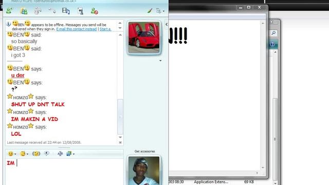Click the red Ferrari display picture
The image size is (329, 185).
click(144, 38)
